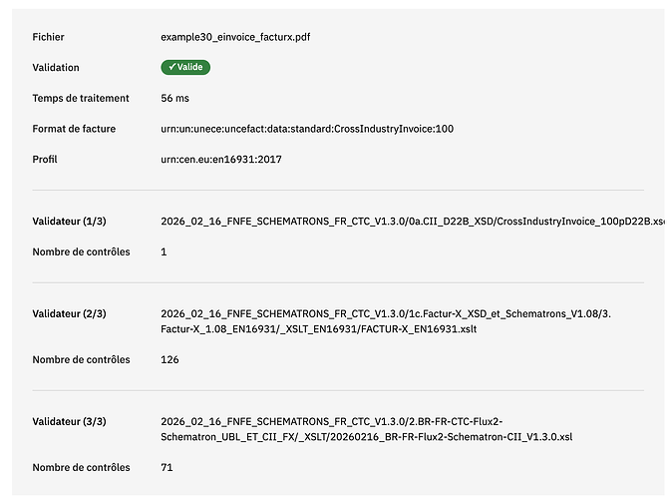Image resolution: width=669 pixels, height=499 pixels.
Task: Click the Validateur (3/3) heading
Action: tap(69, 422)
